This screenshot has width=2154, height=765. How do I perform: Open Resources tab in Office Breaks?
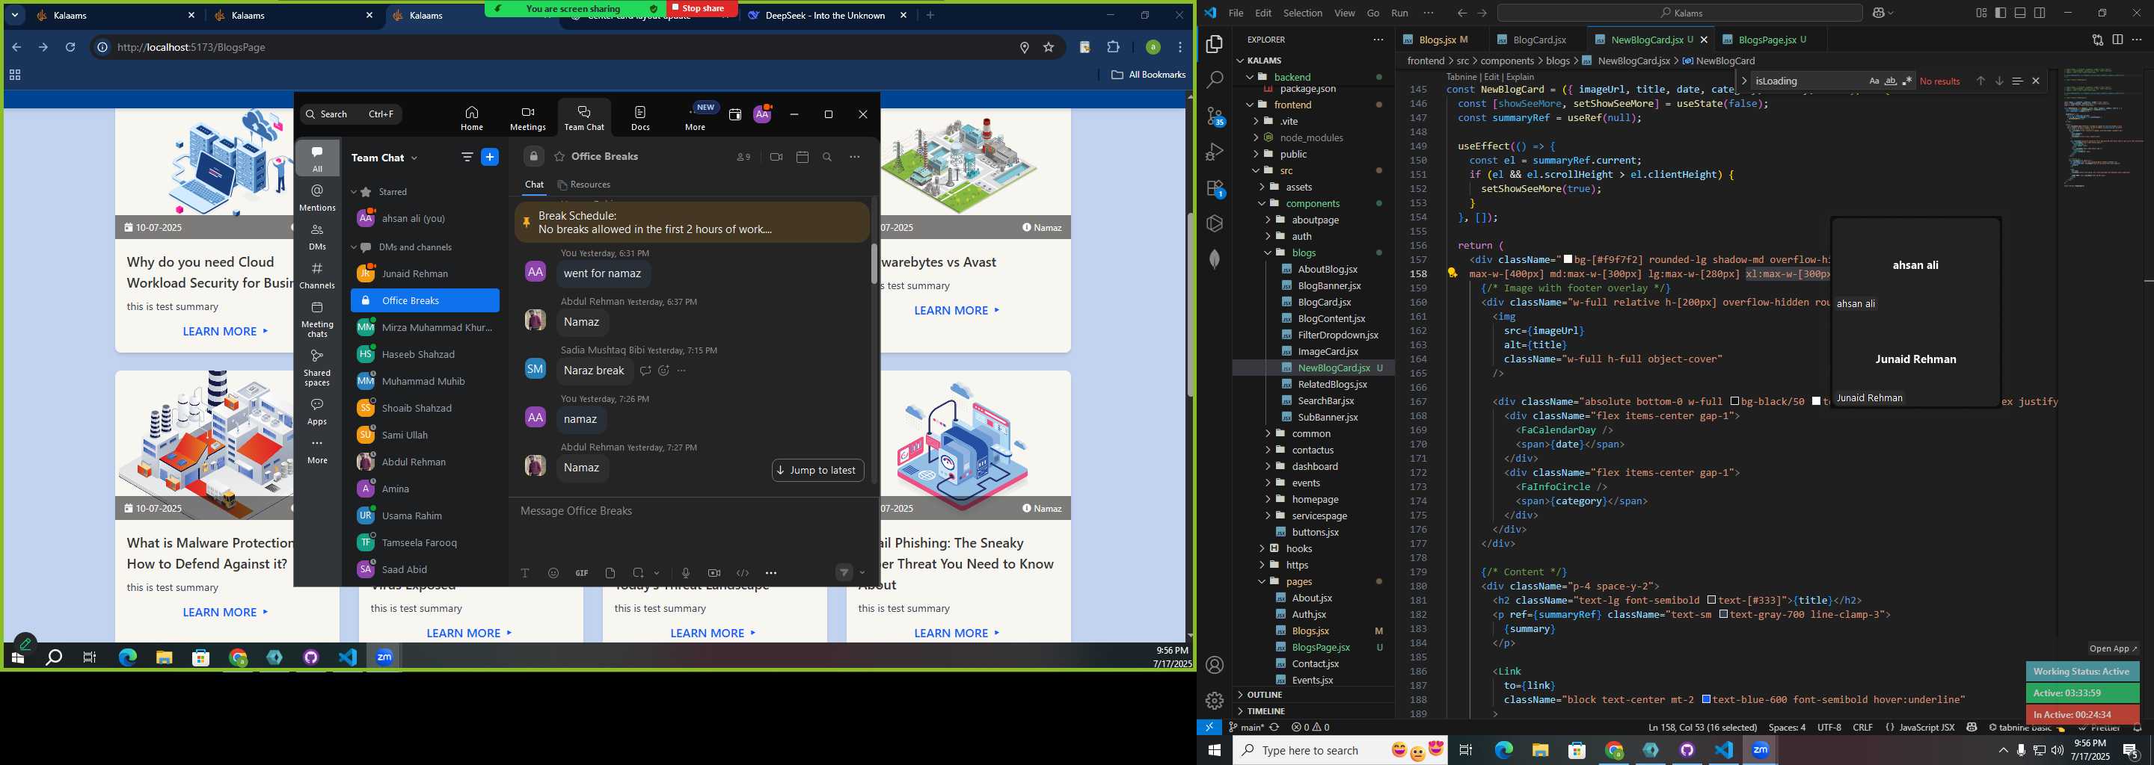click(x=583, y=185)
